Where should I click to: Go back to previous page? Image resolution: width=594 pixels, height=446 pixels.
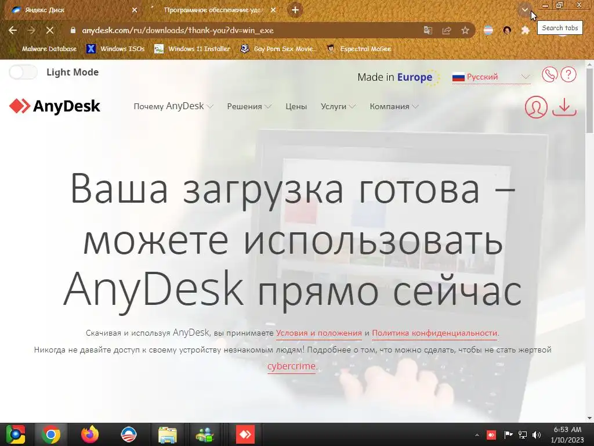pos(13,30)
